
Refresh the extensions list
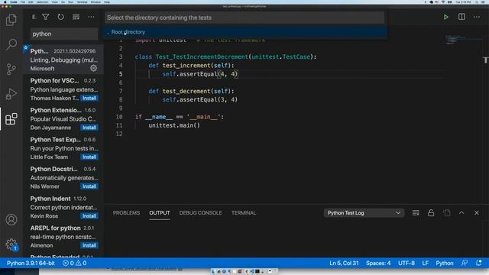click(x=60, y=17)
